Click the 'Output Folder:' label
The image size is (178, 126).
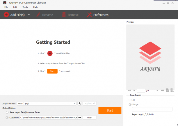point(9,108)
